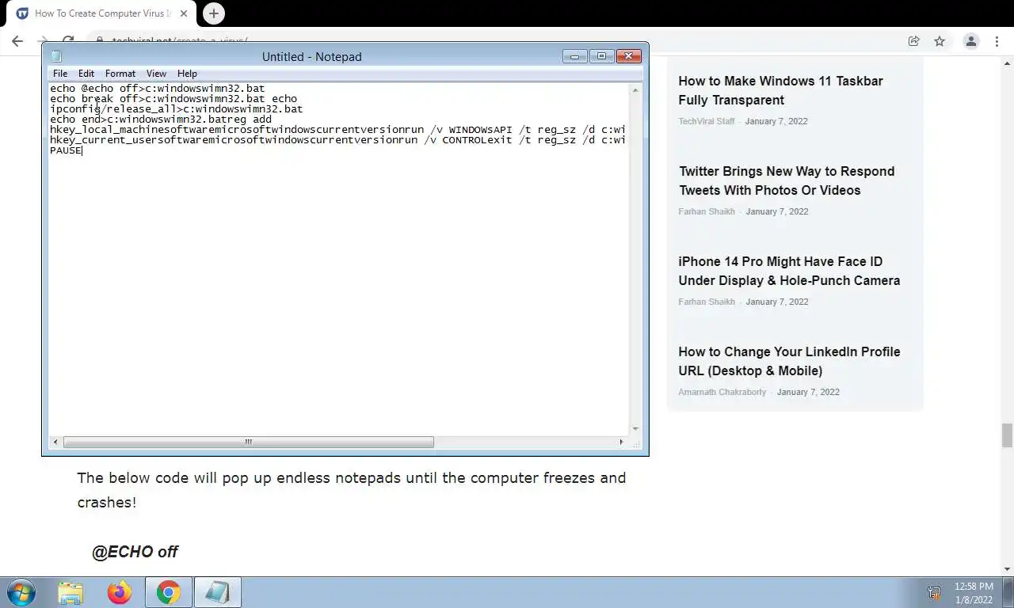Click the hkey_local_machine registry line
Viewport: 1014px width, 608px height.
[x=338, y=130]
